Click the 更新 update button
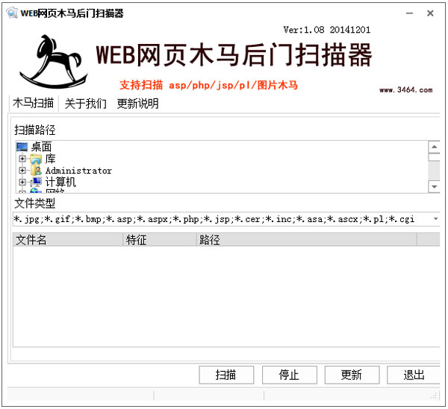Viewport: 448px width, 409px height. coord(352,375)
